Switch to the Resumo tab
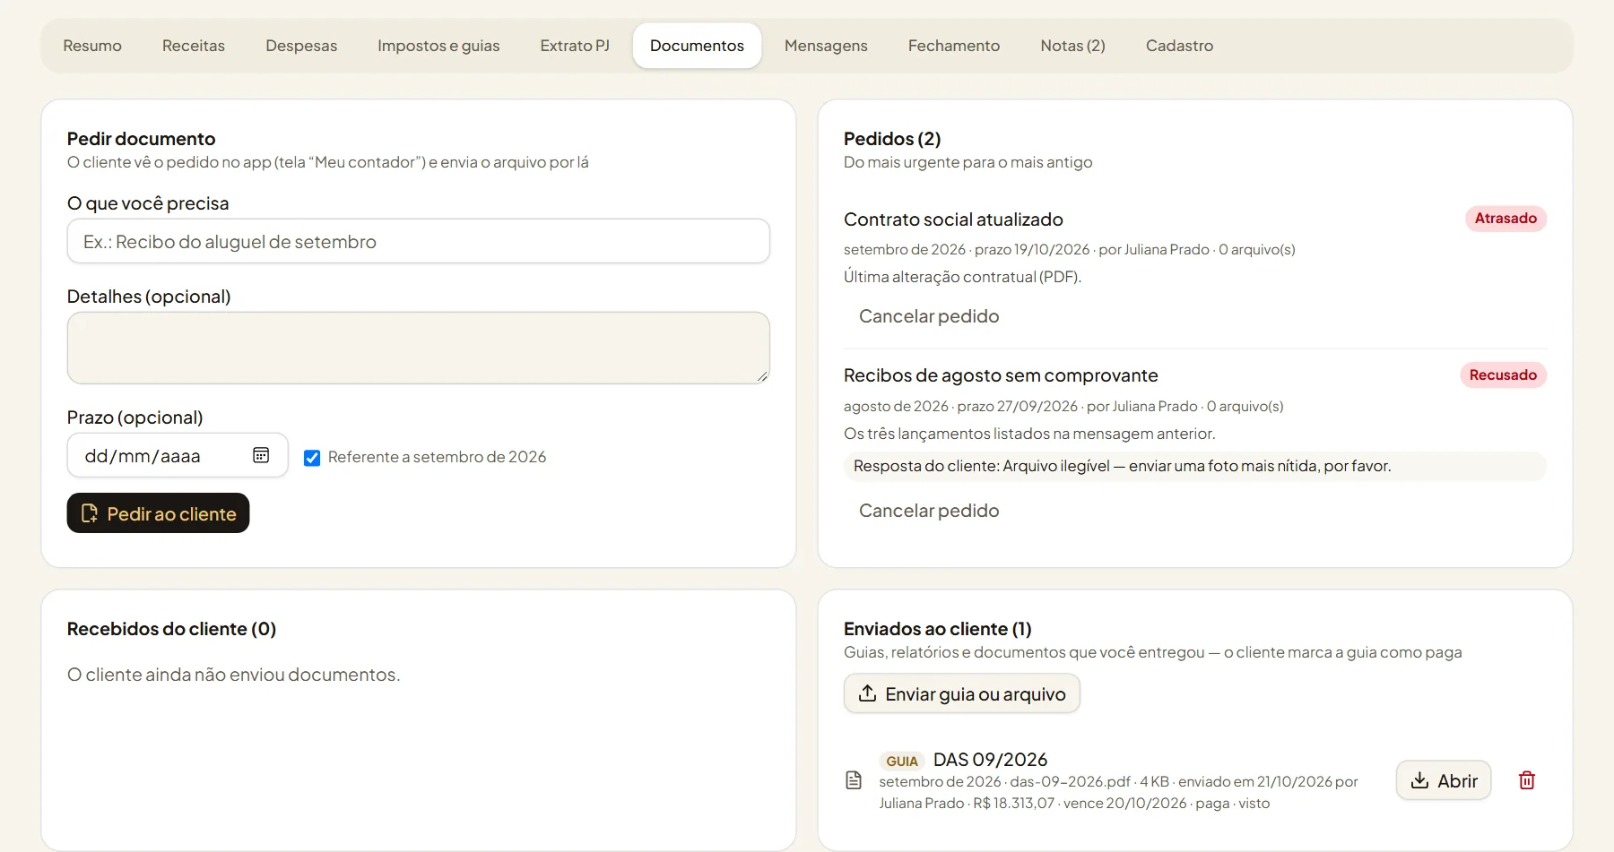 pyautogui.click(x=92, y=46)
